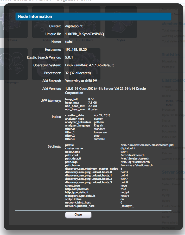Viewport: 185px width, 235px height.
Task: Select filter.3 value 'snowball'
Action: pyautogui.click(x=99, y=139)
